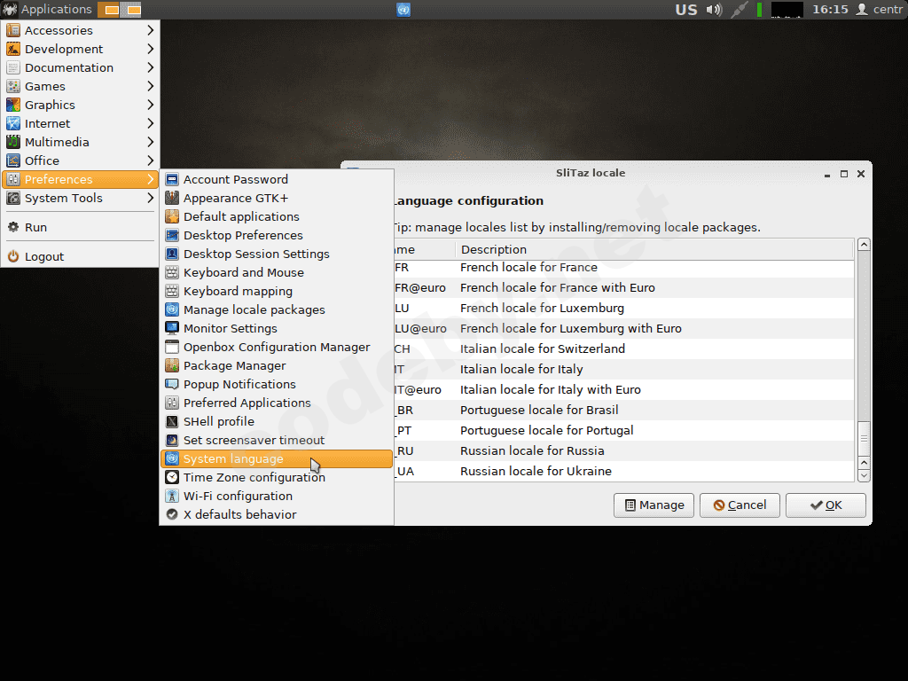Click the Cancel button in locale dialog
The width and height of the screenshot is (908, 681).
pos(740,505)
